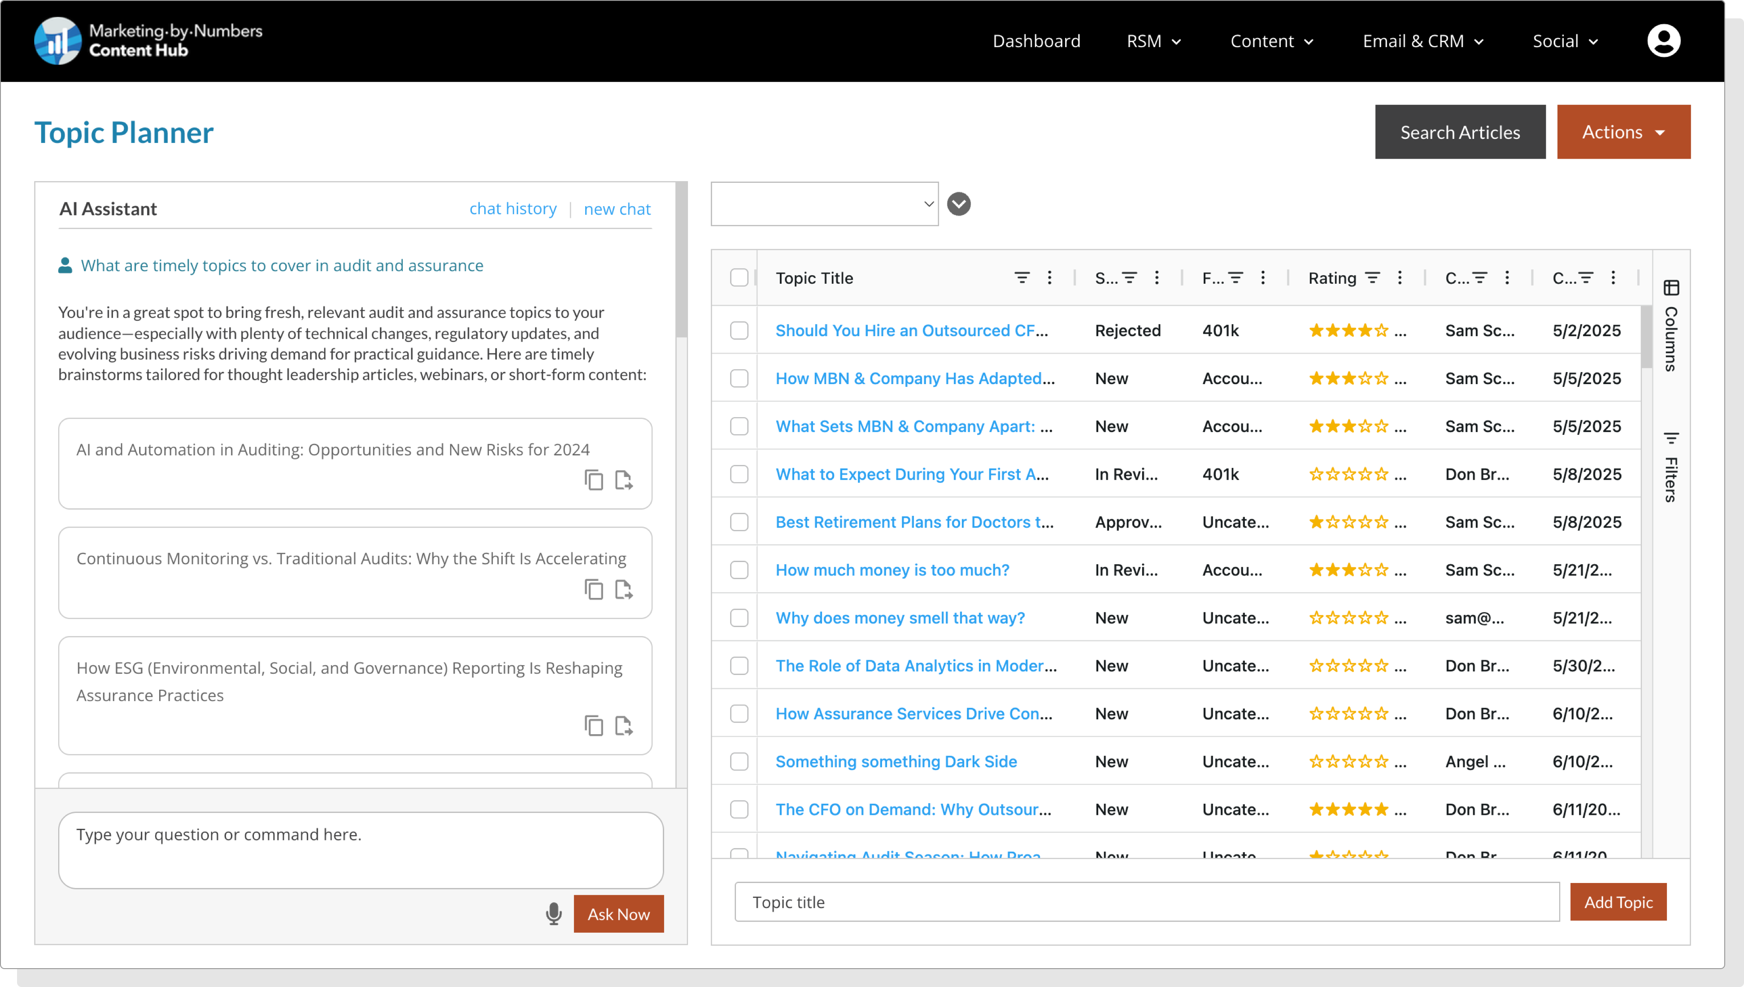1744x987 pixels.
Task: Set four-star rating on 'Why does money smell' row
Action: [1365, 618]
